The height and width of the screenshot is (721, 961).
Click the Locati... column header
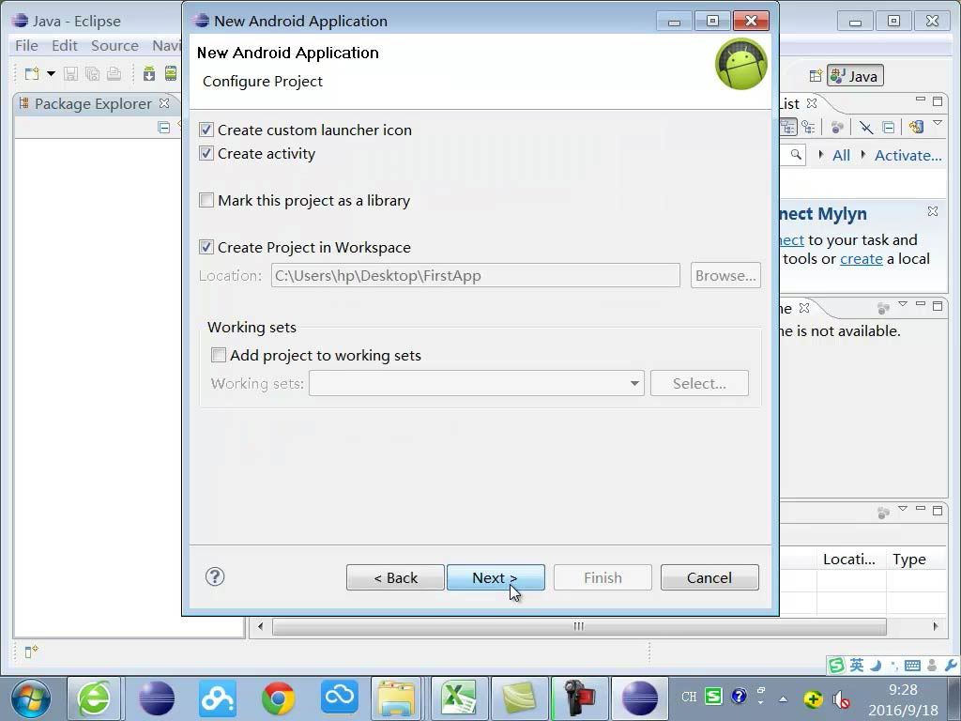[850, 560]
